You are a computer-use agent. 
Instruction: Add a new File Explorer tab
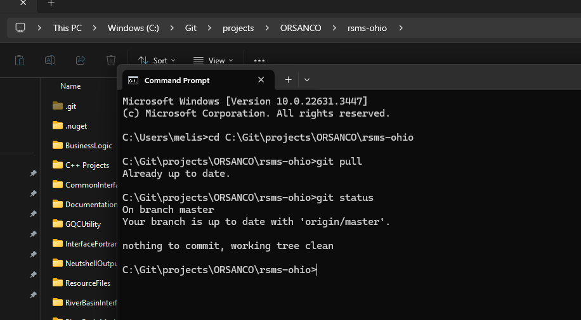(51, 3)
